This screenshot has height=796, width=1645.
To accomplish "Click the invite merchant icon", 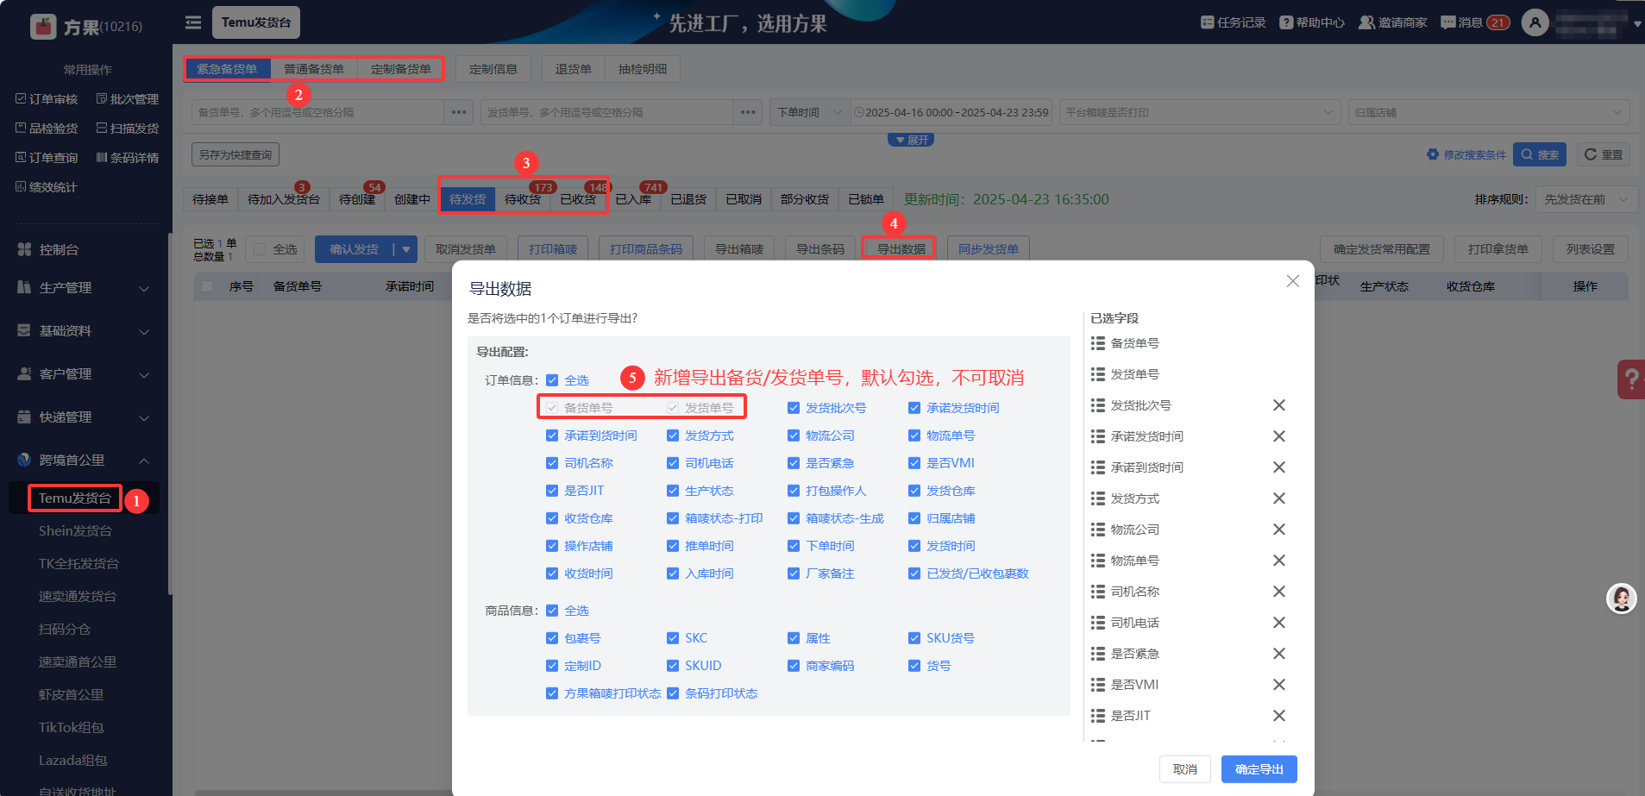I will pyautogui.click(x=1366, y=22).
